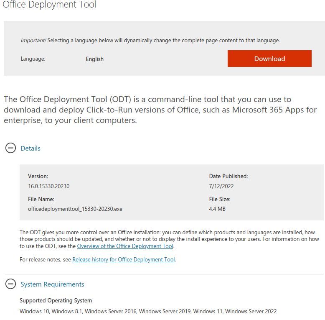Click the date published 7/12/2022
The width and height of the screenshot is (325, 320).
221,186
